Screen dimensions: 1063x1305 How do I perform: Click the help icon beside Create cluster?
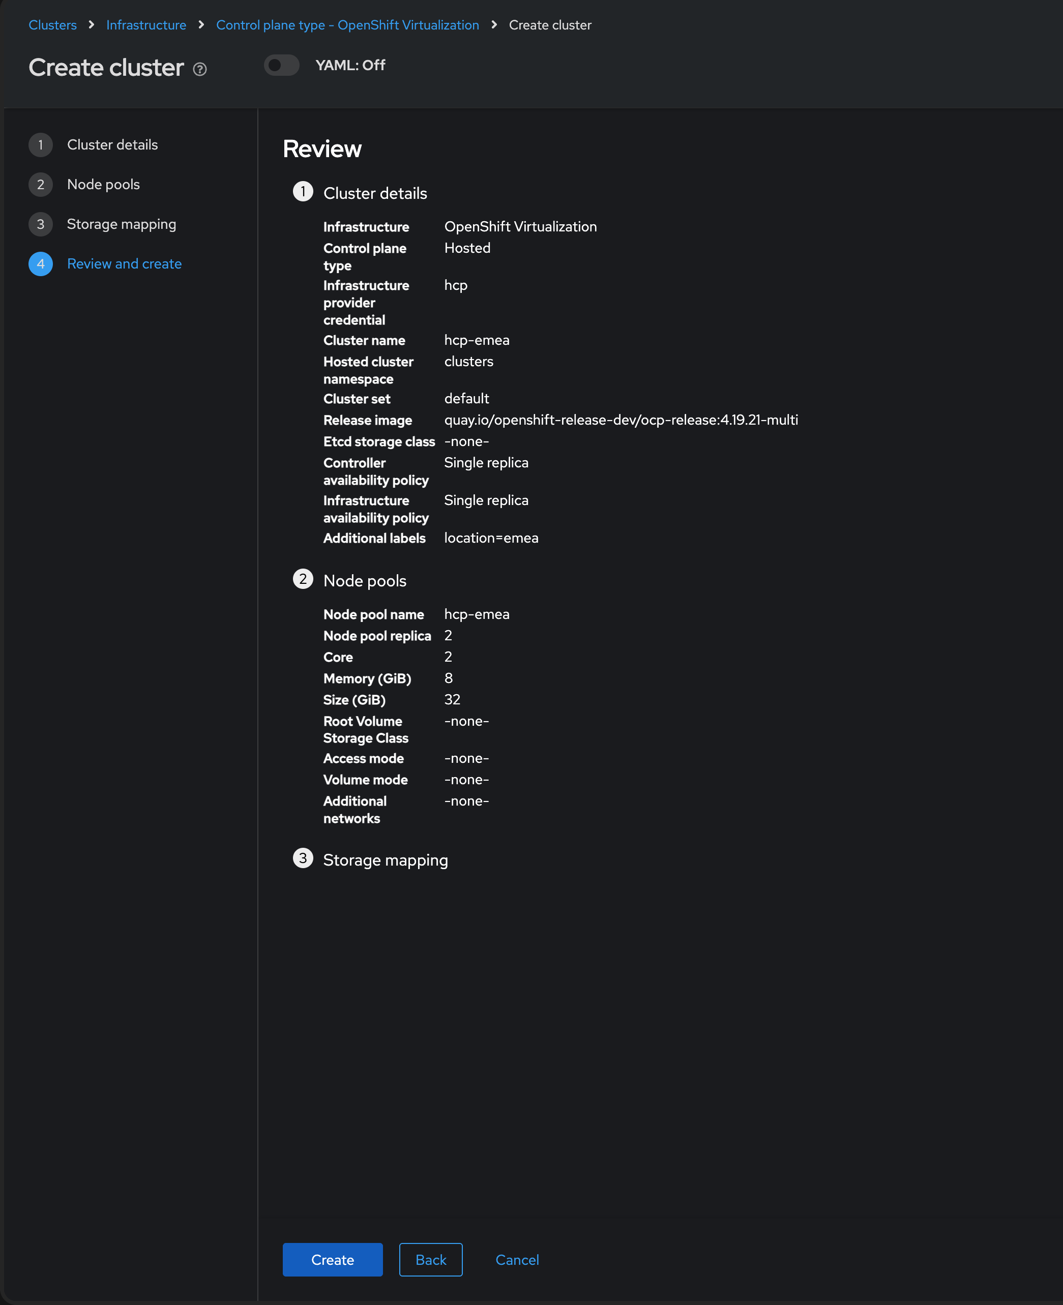pyautogui.click(x=199, y=69)
